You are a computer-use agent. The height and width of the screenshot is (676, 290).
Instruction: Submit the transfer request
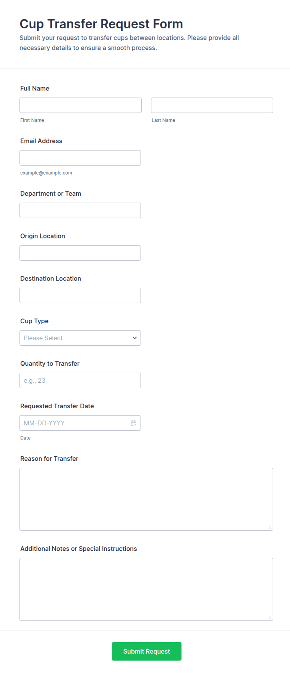point(147,651)
